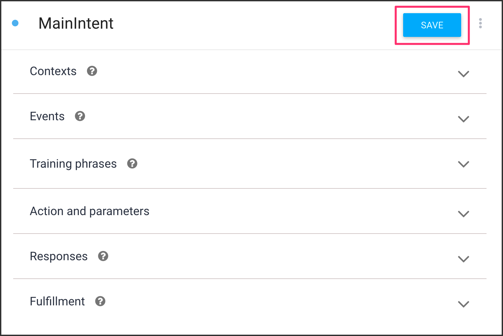The height and width of the screenshot is (336, 503).
Task: Select the Events section heading
Action: tap(47, 116)
